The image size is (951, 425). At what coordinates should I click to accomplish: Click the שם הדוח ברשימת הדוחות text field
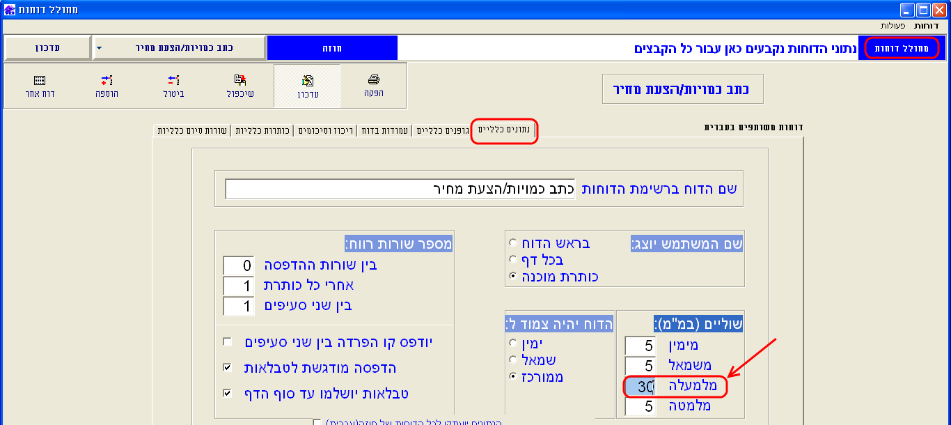click(x=400, y=189)
